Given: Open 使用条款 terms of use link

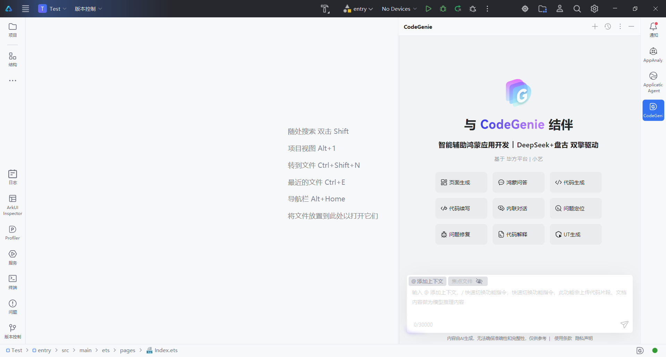Looking at the screenshot, I should coord(563,338).
